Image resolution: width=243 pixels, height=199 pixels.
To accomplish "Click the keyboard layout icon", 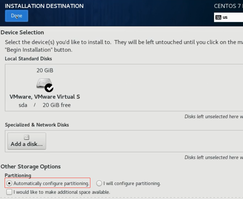I will pyautogui.click(x=218, y=17).
